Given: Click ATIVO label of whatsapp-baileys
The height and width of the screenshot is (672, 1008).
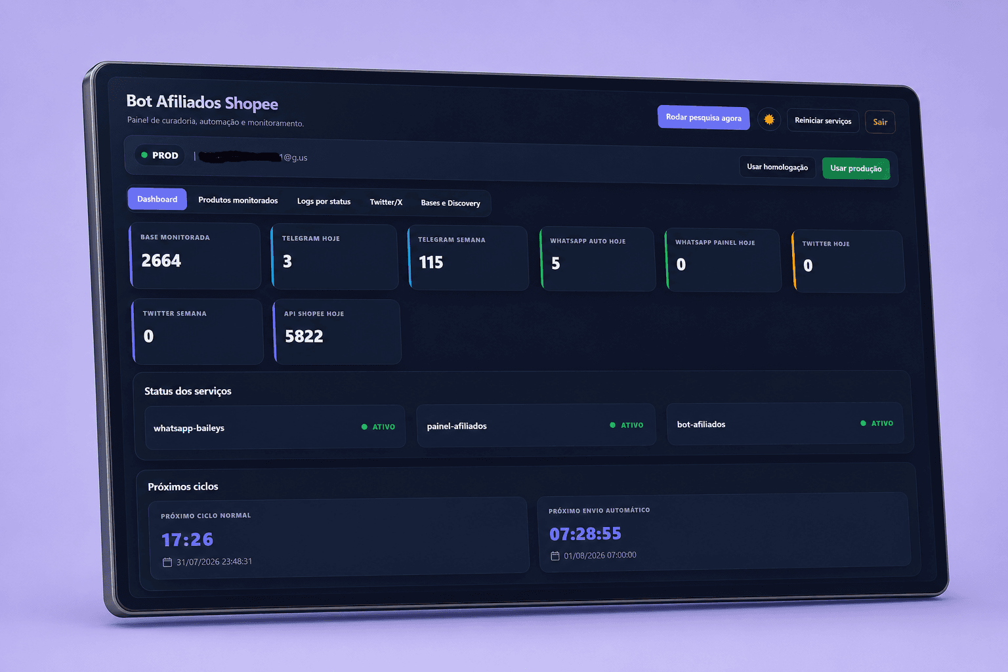Looking at the screenshot, I should click(384, 427).
